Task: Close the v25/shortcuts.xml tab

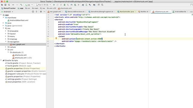Action: (170, 12)
